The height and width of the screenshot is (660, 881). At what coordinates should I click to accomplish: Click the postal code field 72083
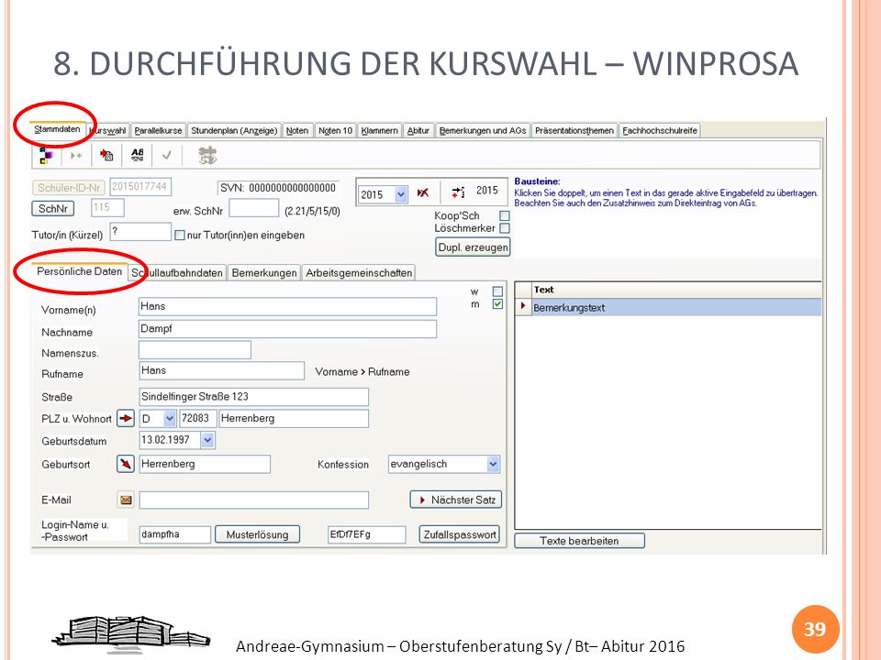198,419
